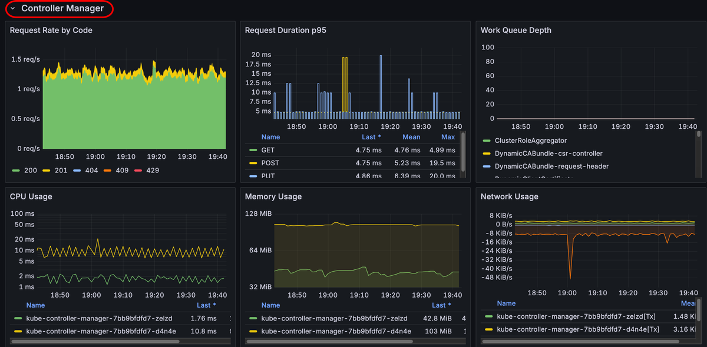Click the orange 409 legend color icon
The height and width of the screenshot is (347, 707).
click(x=108, y=171)
